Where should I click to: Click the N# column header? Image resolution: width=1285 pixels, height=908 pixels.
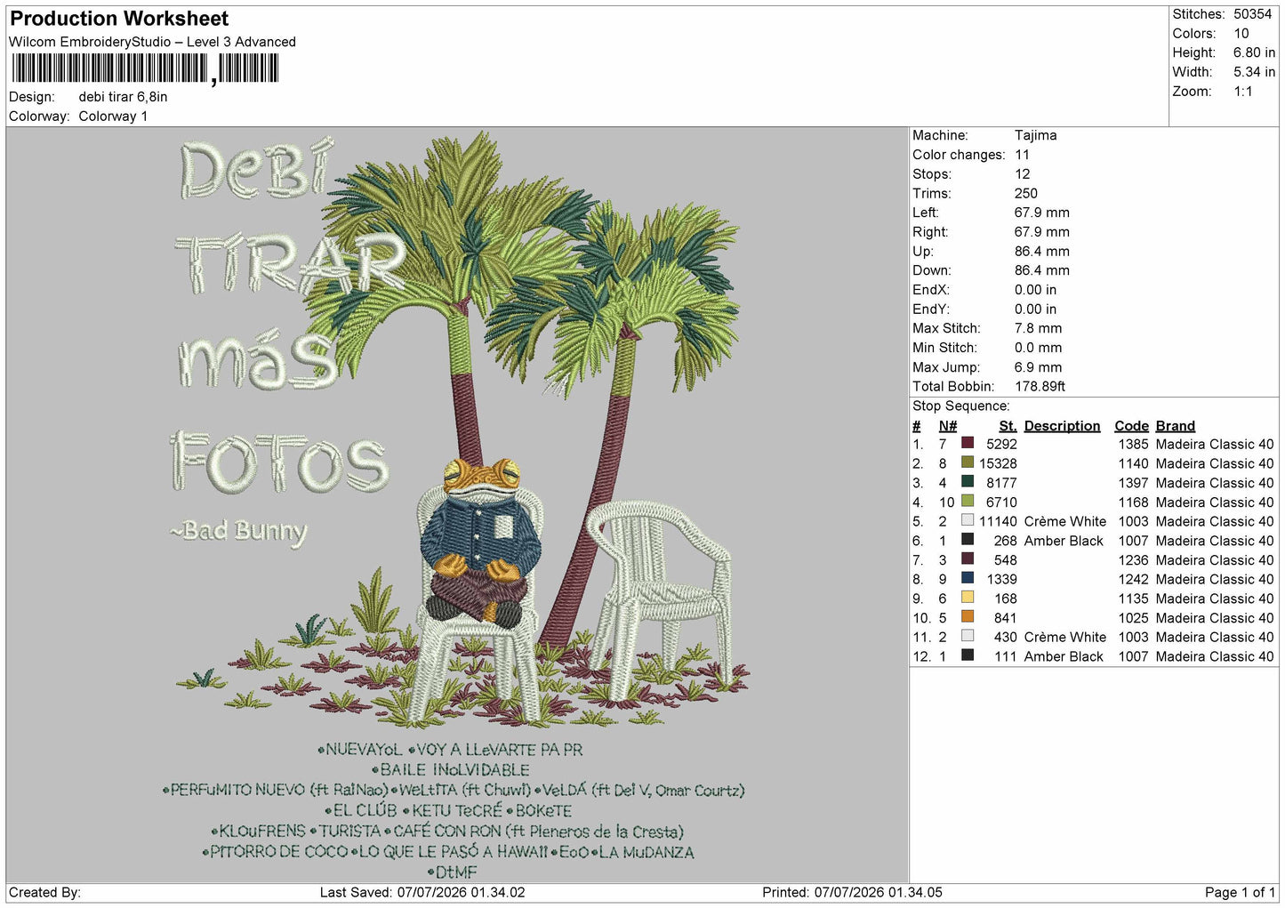tap(948, 426)
